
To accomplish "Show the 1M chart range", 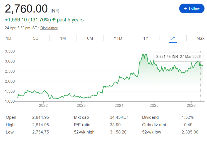I will [63, 38].
